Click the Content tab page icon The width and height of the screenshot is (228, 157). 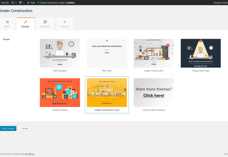pos(45,22)
